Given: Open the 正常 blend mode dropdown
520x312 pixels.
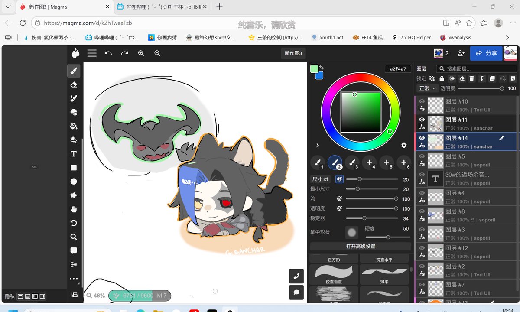Looking at the screenshot, I should [427, 88].
